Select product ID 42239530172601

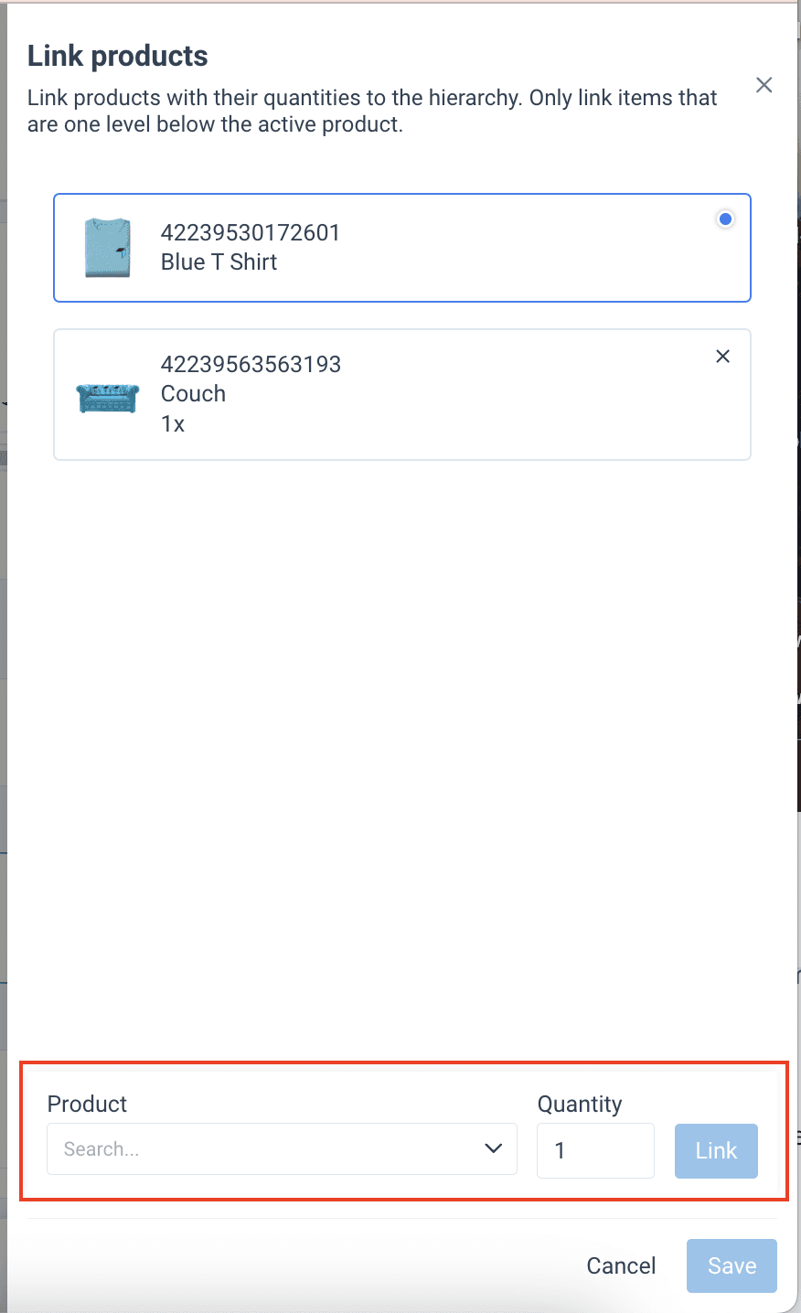251,232
